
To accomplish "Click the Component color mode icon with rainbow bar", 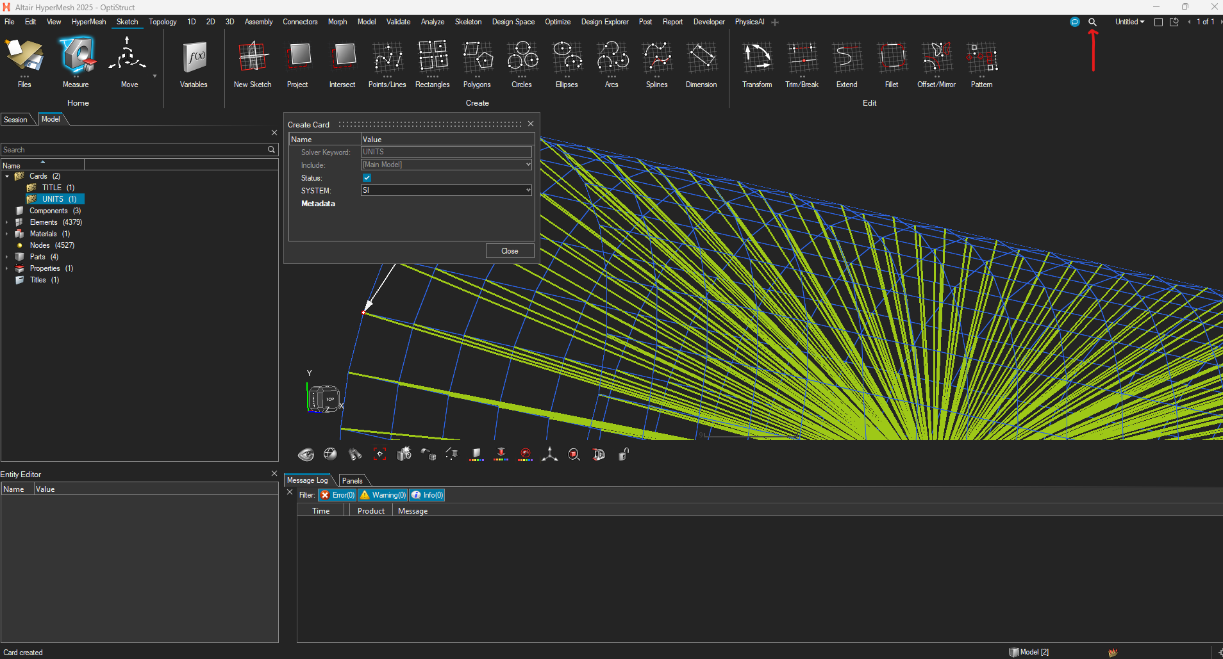I will [476, 455].
